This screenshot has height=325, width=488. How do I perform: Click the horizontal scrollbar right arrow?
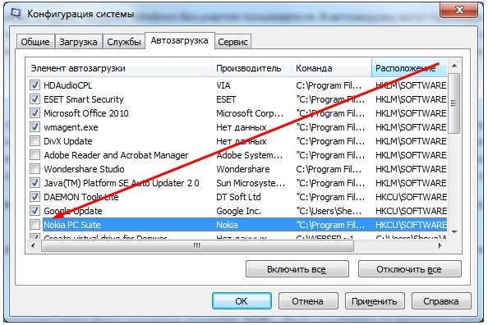[x=440, y=245]
